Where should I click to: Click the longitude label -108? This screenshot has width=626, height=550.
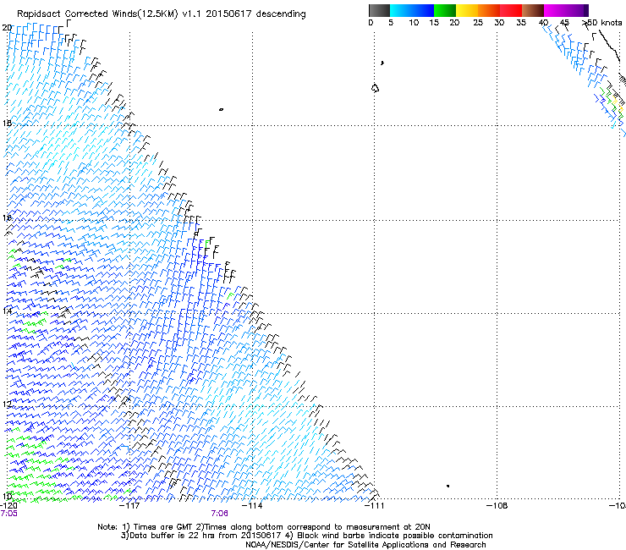[x=497, y=506]
